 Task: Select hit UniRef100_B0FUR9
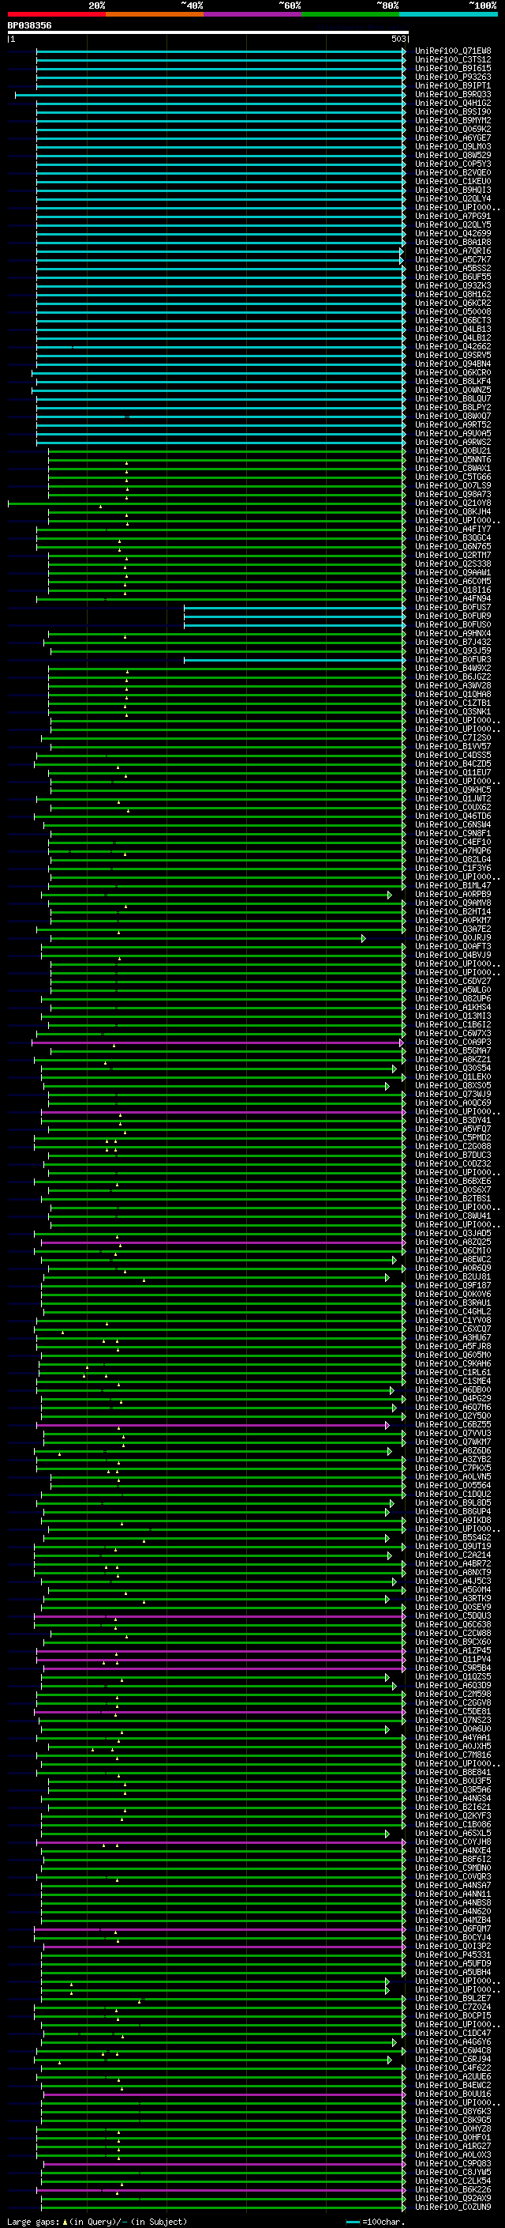pos(453,616)
